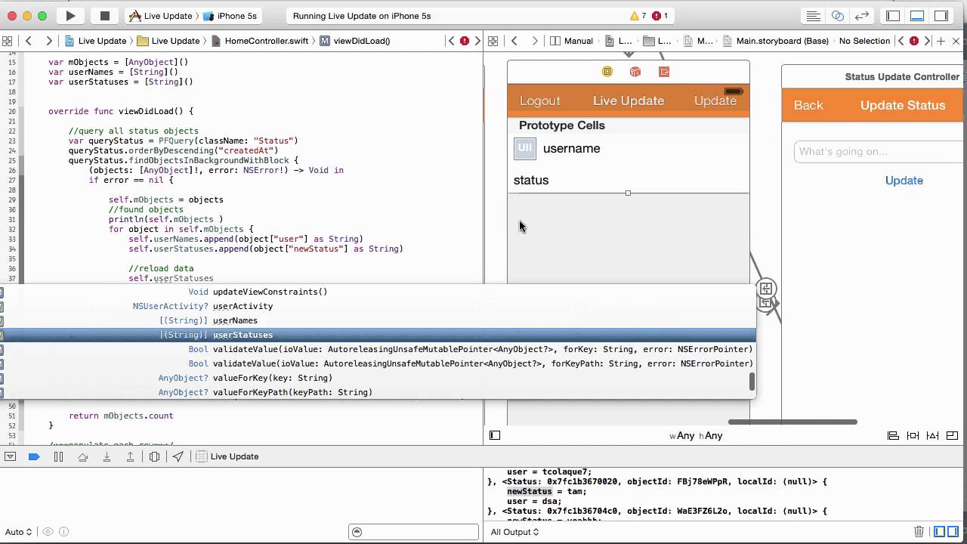This screenshot has height=544, width=967.
Task: Click the error icon in left jump bar
Action: point(465,41)
